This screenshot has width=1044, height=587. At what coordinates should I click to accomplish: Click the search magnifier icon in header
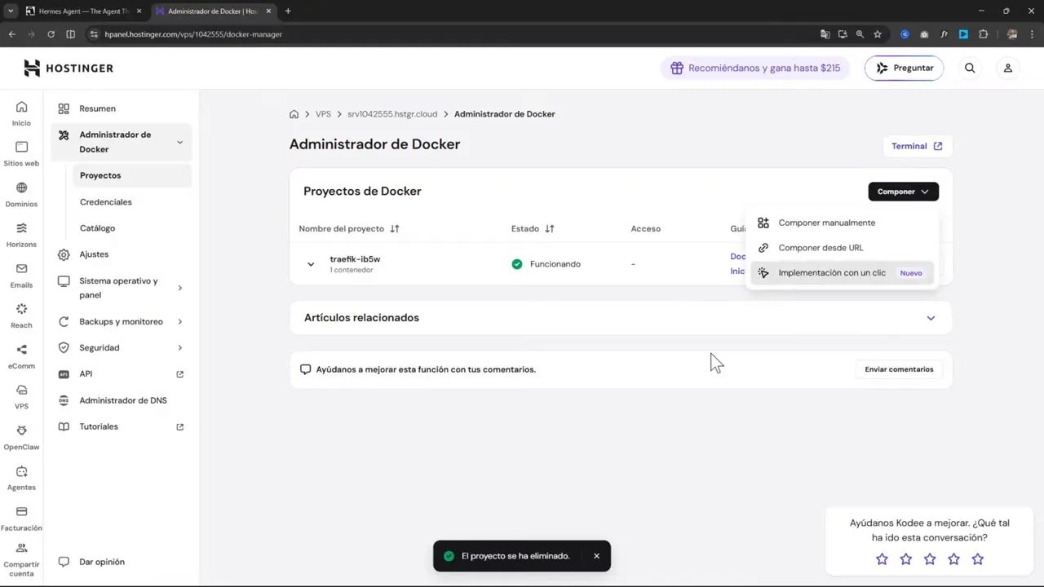[x=970, y=68]
